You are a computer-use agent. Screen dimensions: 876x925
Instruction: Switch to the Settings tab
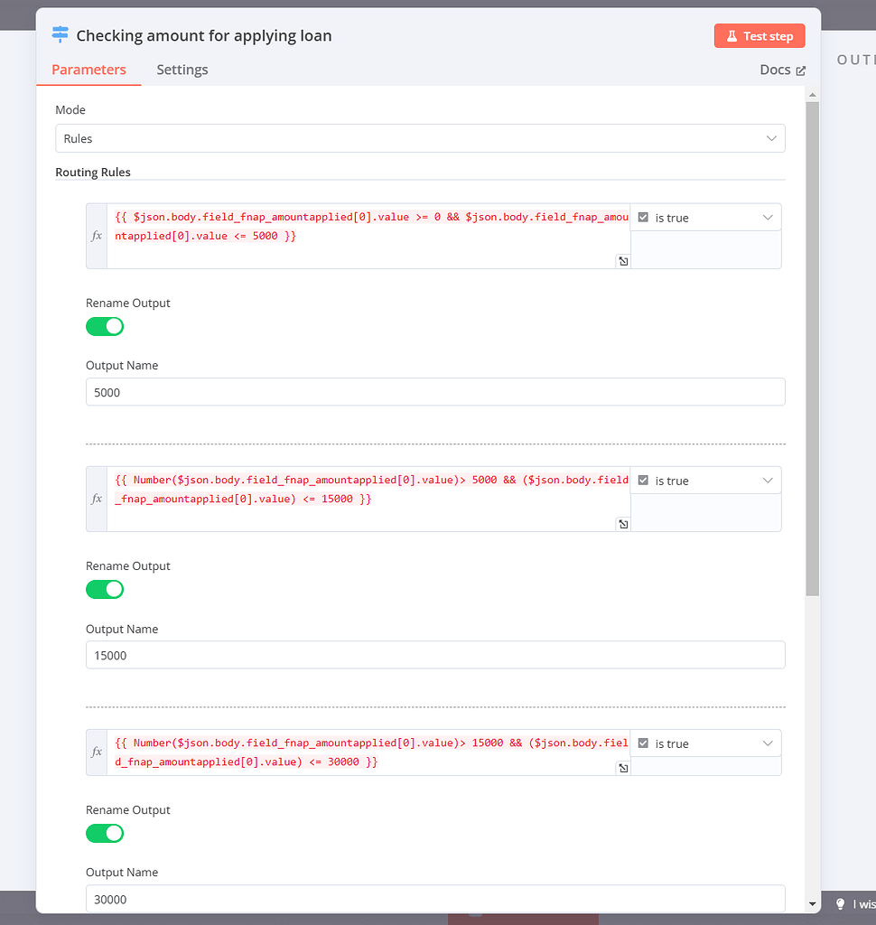click(x=182, y=70)
